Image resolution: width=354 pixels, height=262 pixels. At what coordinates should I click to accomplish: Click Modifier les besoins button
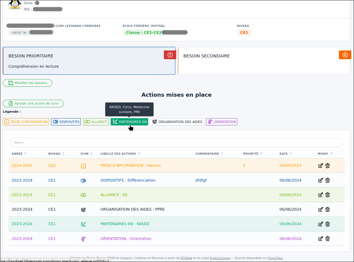[28, 83]
